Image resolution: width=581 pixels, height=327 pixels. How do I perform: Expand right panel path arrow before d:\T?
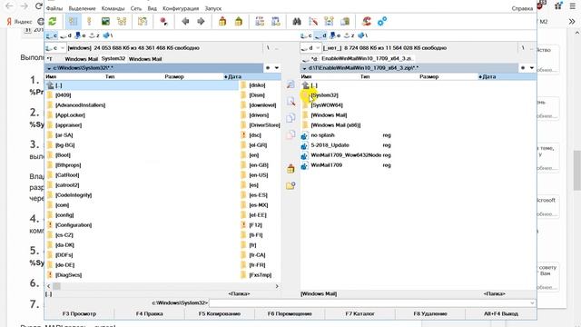(305, 68)
